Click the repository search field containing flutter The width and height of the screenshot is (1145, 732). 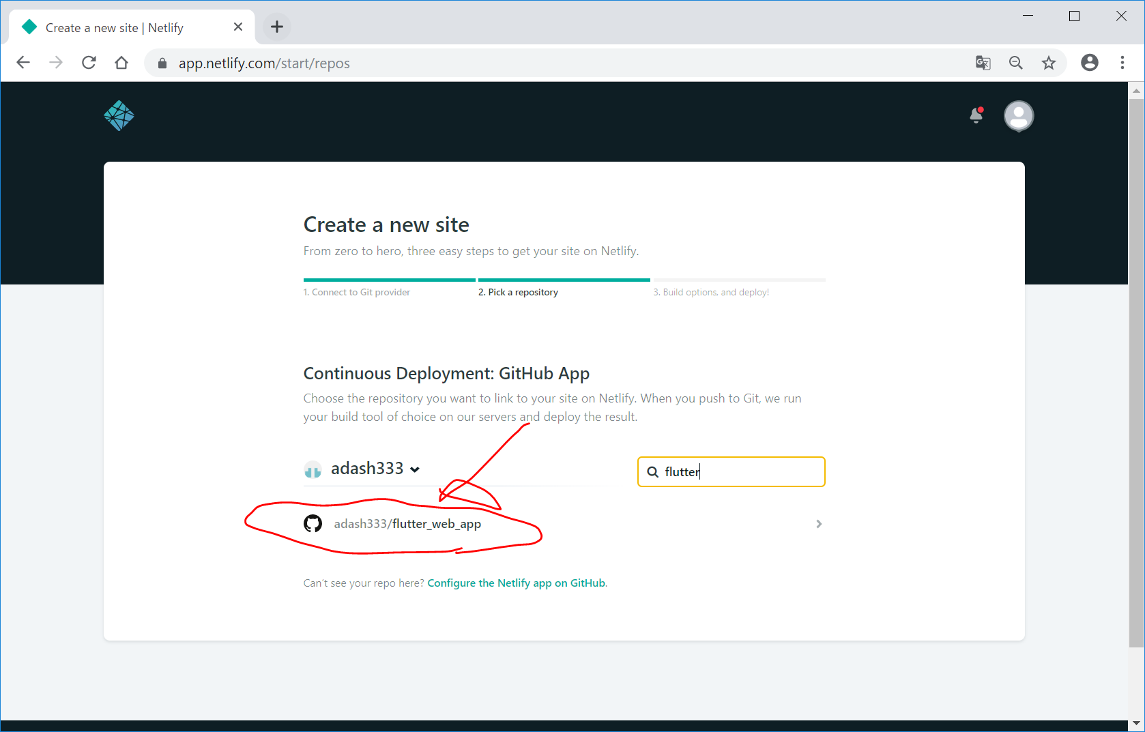pos(740,471)
